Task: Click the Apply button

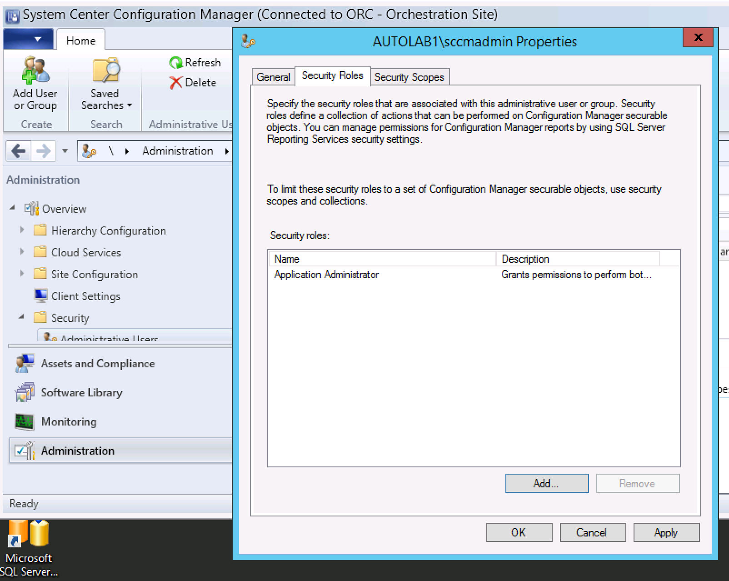Action: tap(666, 532)
